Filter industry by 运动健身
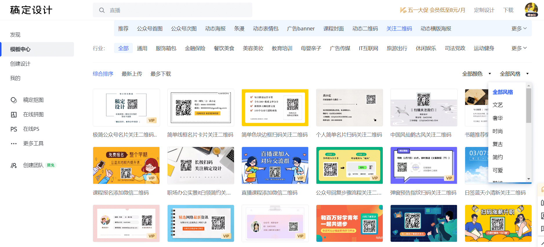This screenshot has height=247, width=544. pyautogui.click(x=484, y=48)
